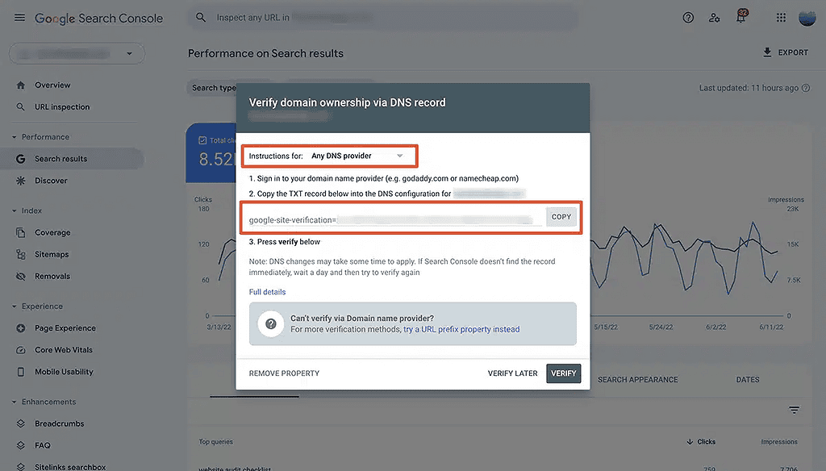
Task: Click the Coverage pages icon
Action: click(x=20, y=232)
